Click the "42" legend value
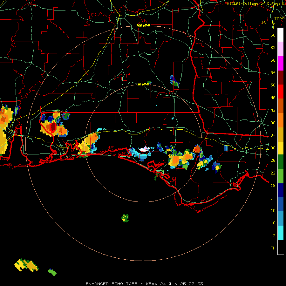The image size is (286, 286). (x=273, y=110)
